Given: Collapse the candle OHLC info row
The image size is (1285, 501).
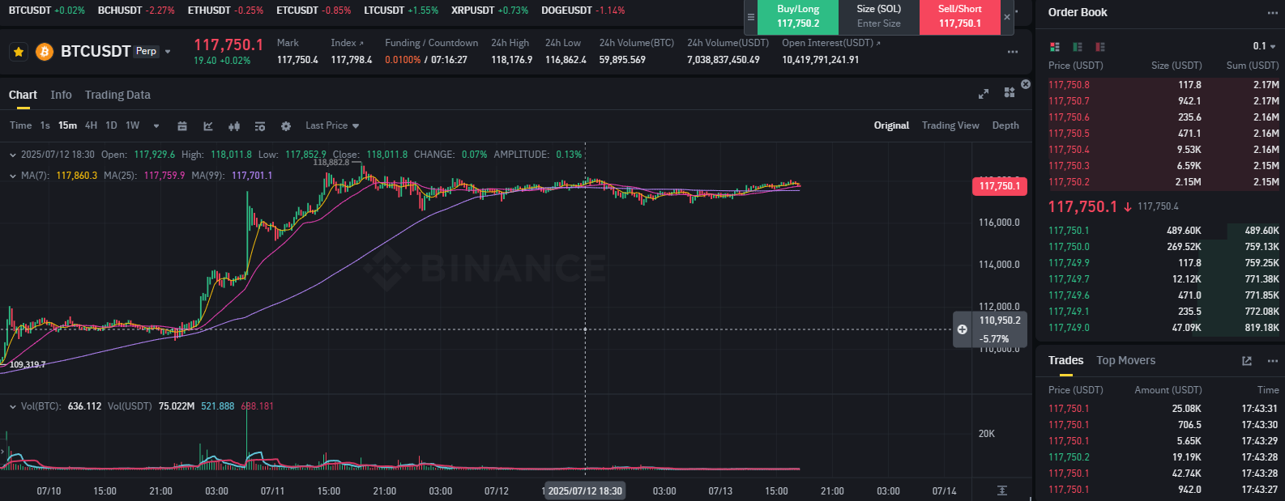Looking at the screenshot, I should [12, 155].
